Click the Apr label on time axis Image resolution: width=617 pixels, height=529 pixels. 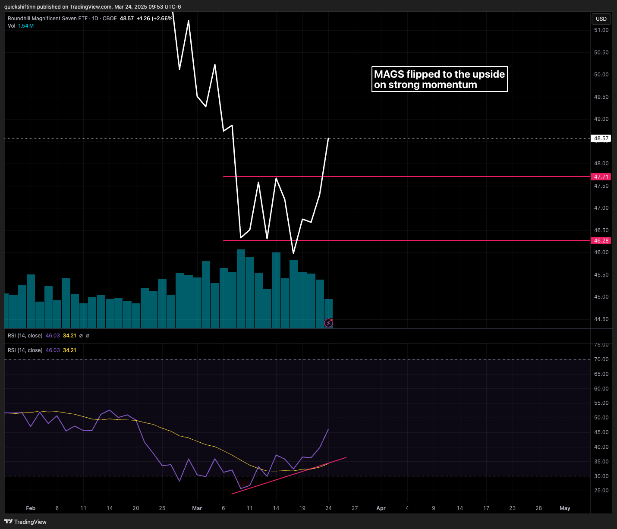point(381,508)
